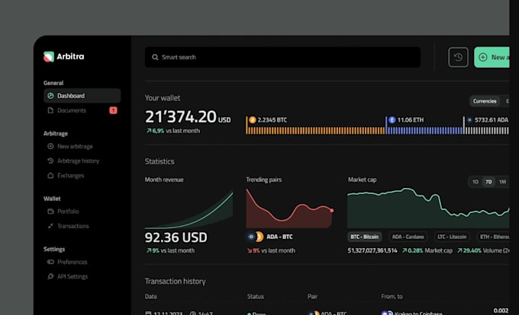
Task: Focus the Smart search field
Action: 282,57
